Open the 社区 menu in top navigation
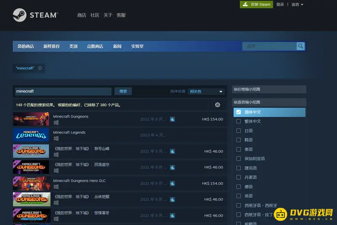 [95, 15]
